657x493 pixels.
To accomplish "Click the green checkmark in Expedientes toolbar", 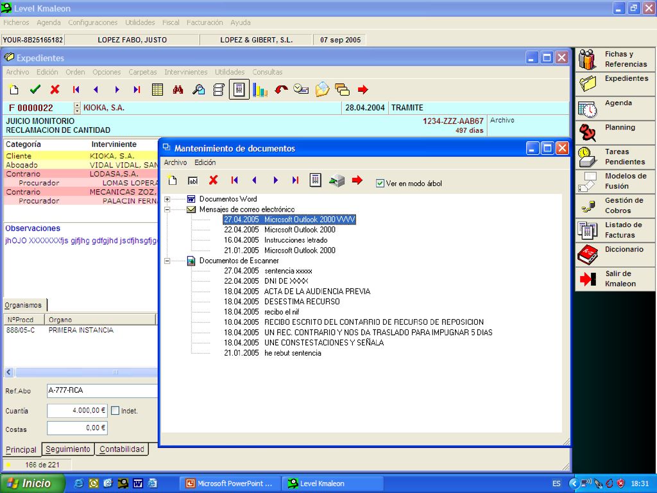I will click(x=35, y=89).
